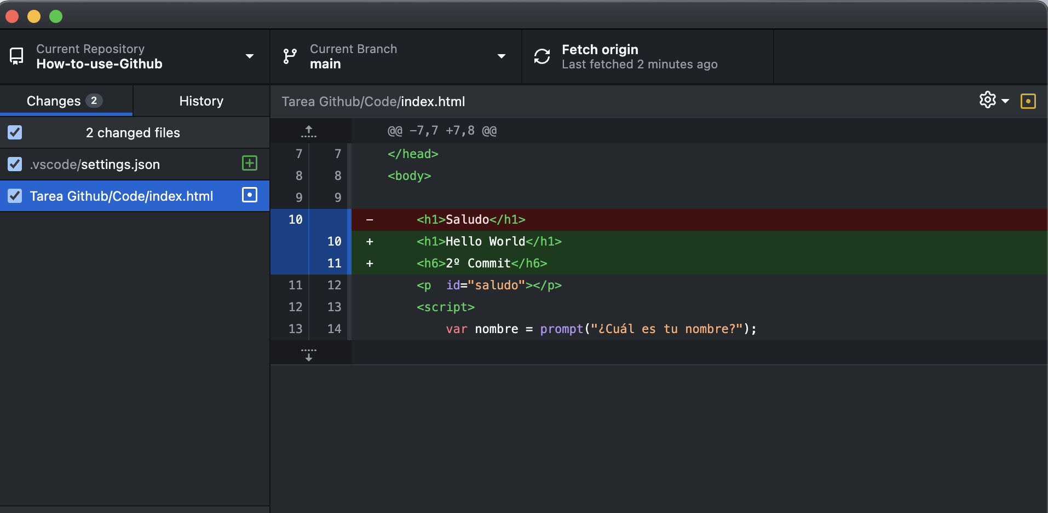The width and height of the screenshot is (1048, 513).
Task: Click the green added icon for settings.json
Action: [250, 163]
